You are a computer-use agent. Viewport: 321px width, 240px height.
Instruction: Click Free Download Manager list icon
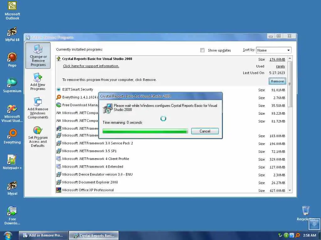(59, 105)
